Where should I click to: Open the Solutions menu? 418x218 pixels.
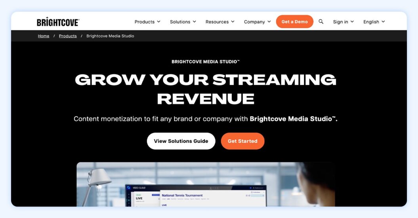pyautogui.click(x=183, y=22)
